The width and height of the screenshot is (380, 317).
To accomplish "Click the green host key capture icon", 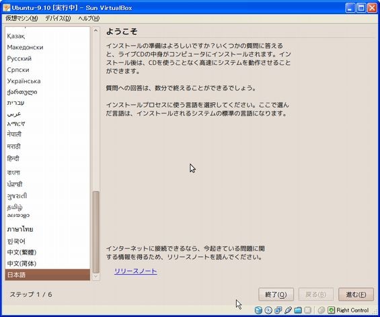I will pyautogui.click(x=331, y=310).
